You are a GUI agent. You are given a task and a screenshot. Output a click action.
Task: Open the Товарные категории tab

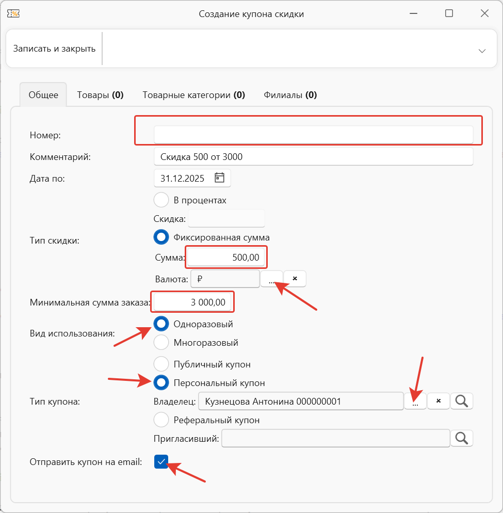(x=193, y=95)
